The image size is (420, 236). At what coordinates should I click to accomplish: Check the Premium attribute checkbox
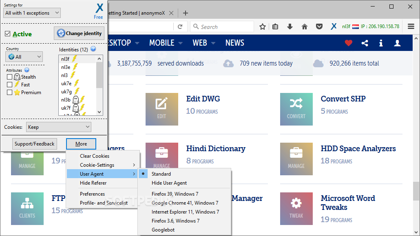[x=10, y=93]
